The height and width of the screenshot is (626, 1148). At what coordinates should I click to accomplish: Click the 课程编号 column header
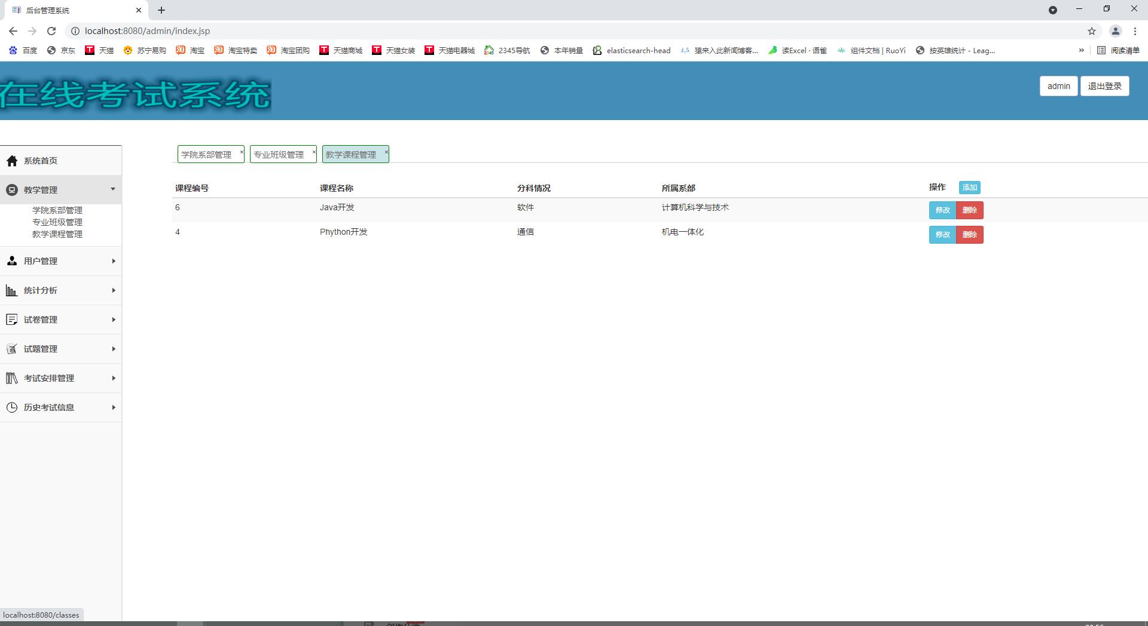coord(192,188)
